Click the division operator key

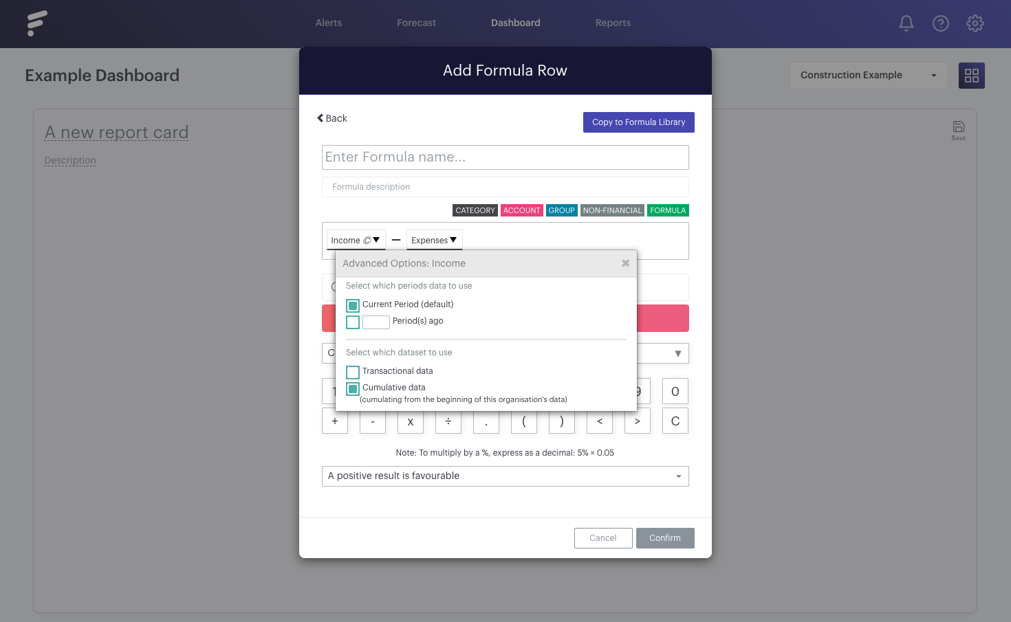(x=448, y=421)
